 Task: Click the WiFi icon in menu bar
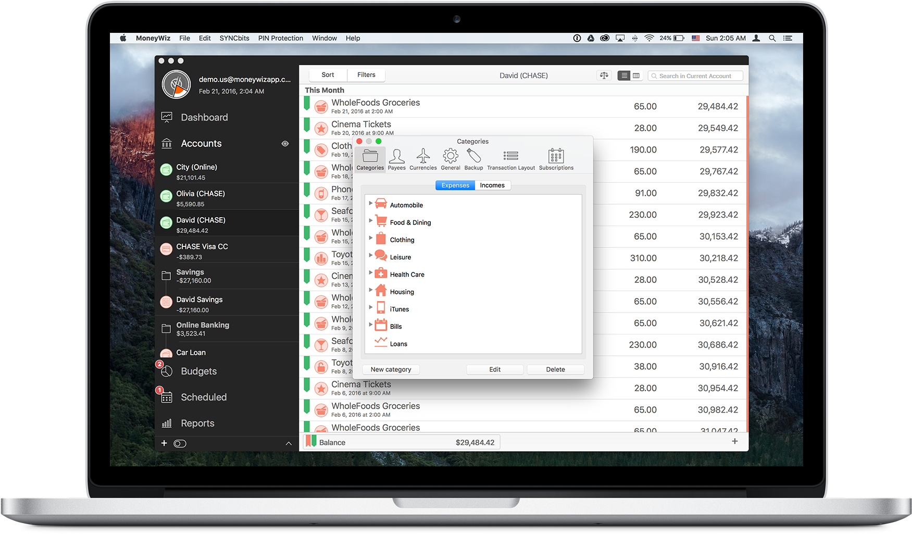pyautogui.click(x=649, y=38)
